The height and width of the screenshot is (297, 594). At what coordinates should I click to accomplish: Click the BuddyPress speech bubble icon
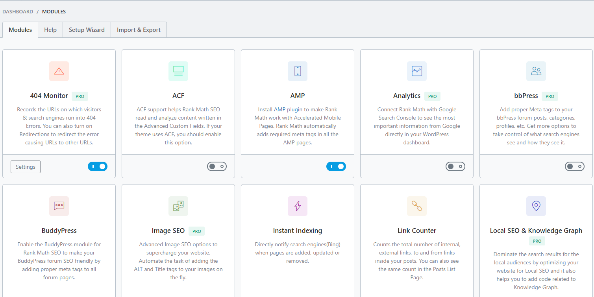point(59,206)
